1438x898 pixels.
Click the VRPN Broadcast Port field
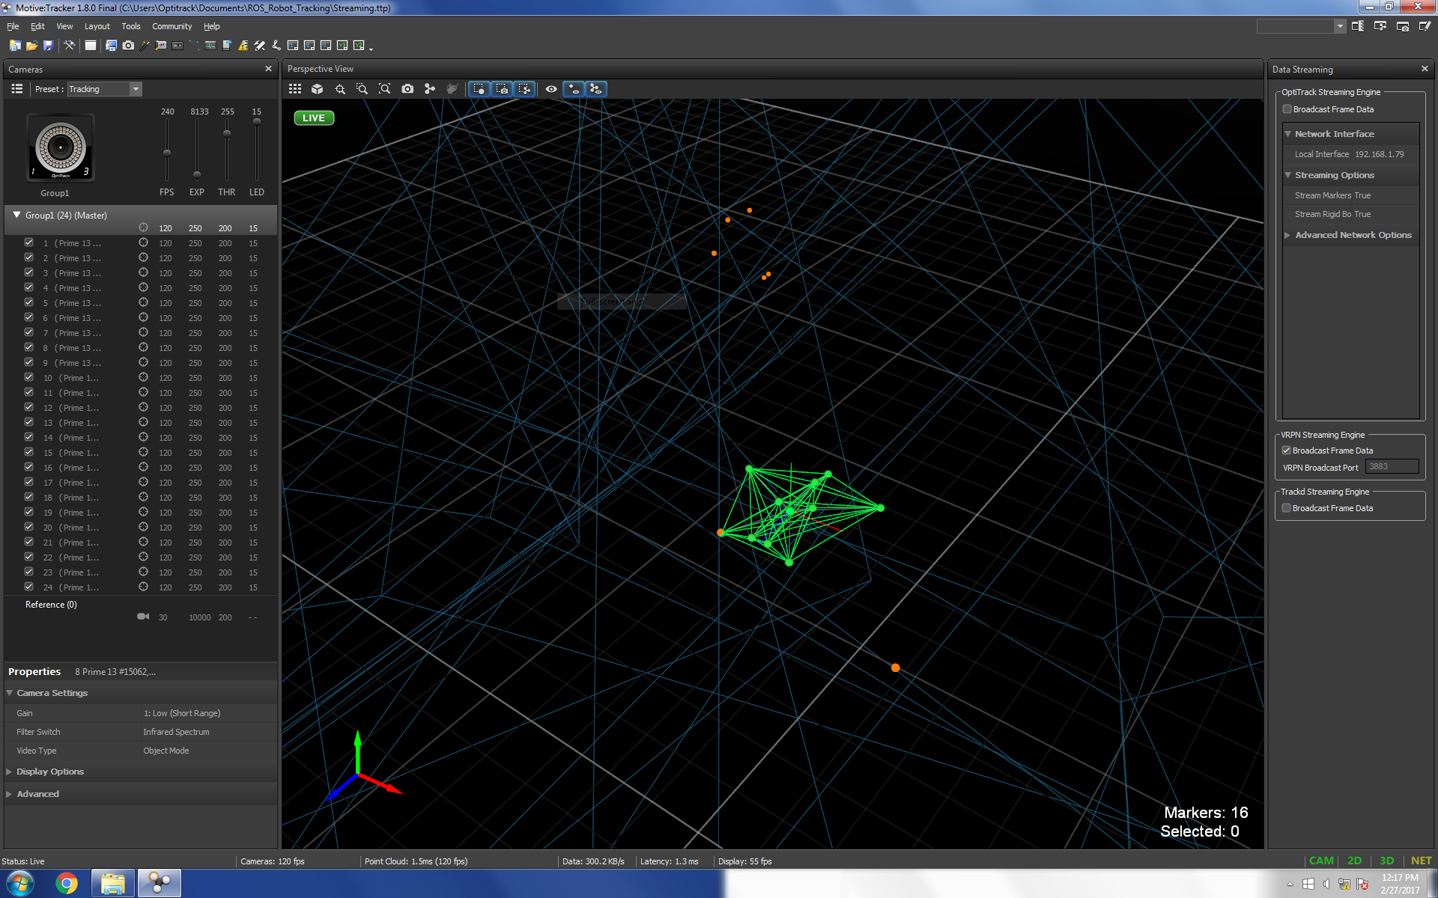1391,467
